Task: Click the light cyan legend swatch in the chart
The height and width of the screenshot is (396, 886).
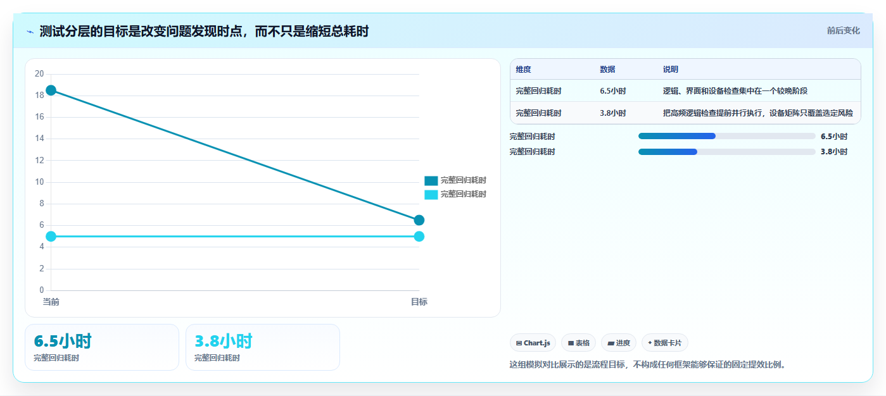Action: click(x=431, y=194)
